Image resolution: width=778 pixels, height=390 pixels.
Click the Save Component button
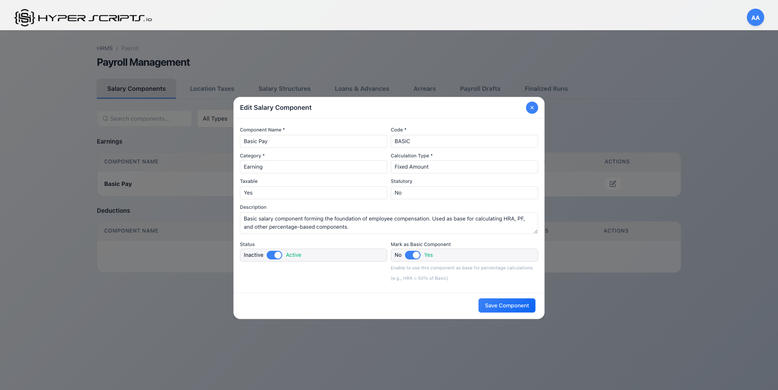pyautogui.click(x=507, y=305)
